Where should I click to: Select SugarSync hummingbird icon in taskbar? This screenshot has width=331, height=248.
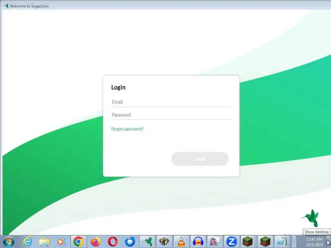point(147,242)
